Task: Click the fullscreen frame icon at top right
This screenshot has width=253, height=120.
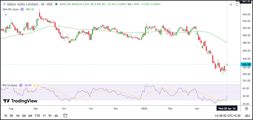Action: [x=237, y=4]
